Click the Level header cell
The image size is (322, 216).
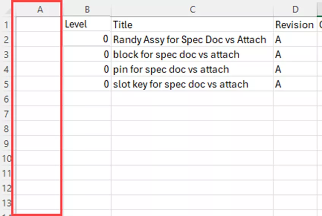(x=87, y=24)
